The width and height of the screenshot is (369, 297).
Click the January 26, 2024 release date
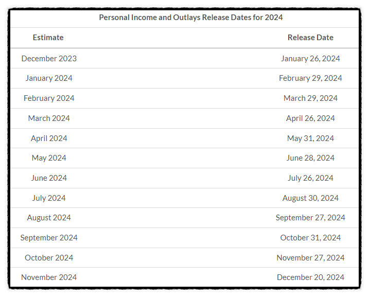[310, 58]
